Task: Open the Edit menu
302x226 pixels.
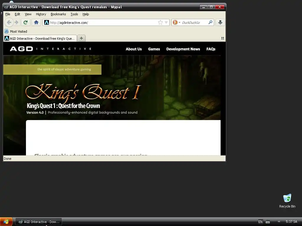Action: click(x=17, y=14)
